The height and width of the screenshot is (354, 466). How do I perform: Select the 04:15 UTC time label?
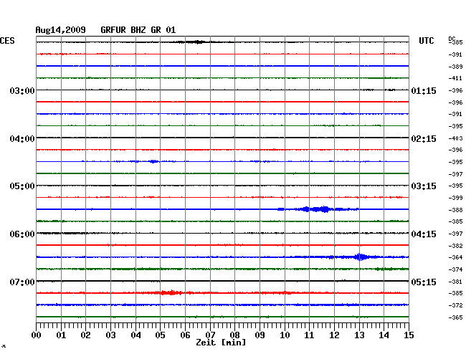click(x=424, y=234)
